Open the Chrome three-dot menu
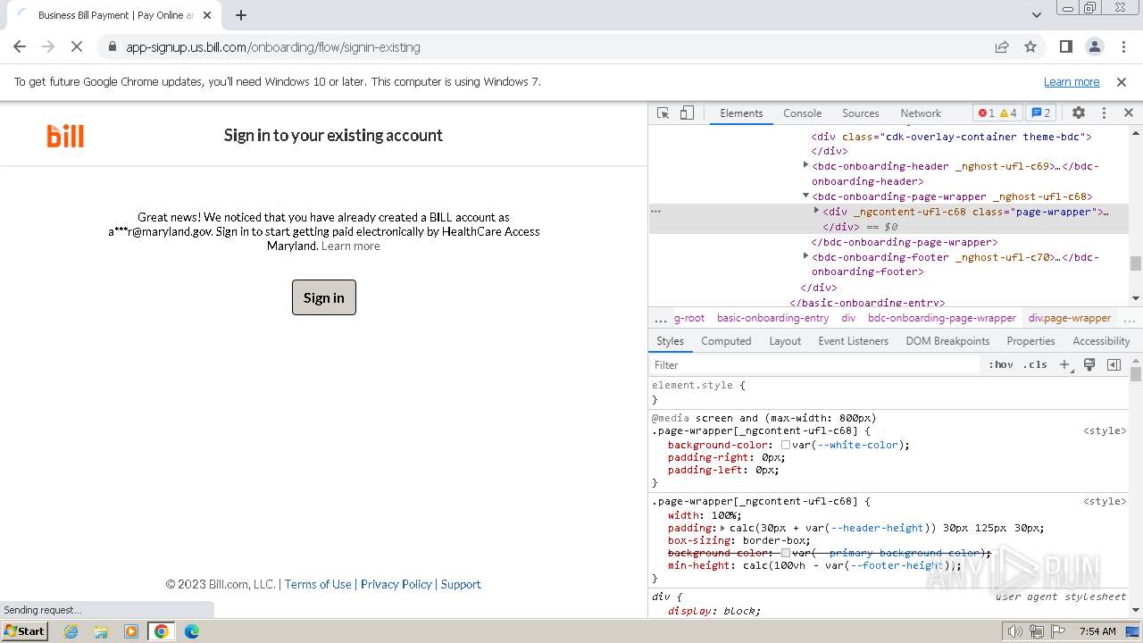 (x=1123, y=46)
